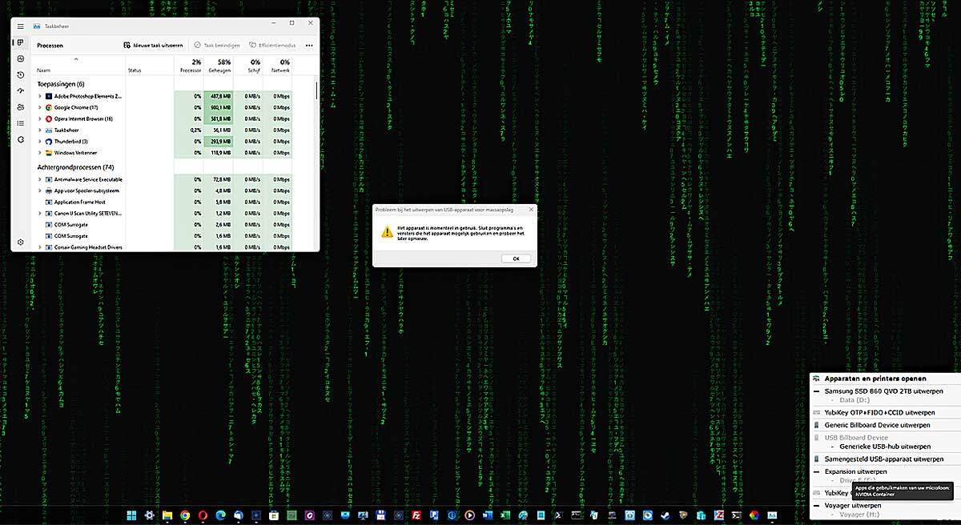Choose 'Generieke USB-hub uitwerpen' entry
961x525 pixels.
(x=885, y=447)
